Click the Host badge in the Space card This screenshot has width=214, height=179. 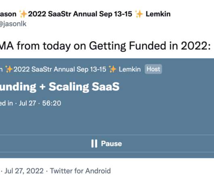coord(153,69)
